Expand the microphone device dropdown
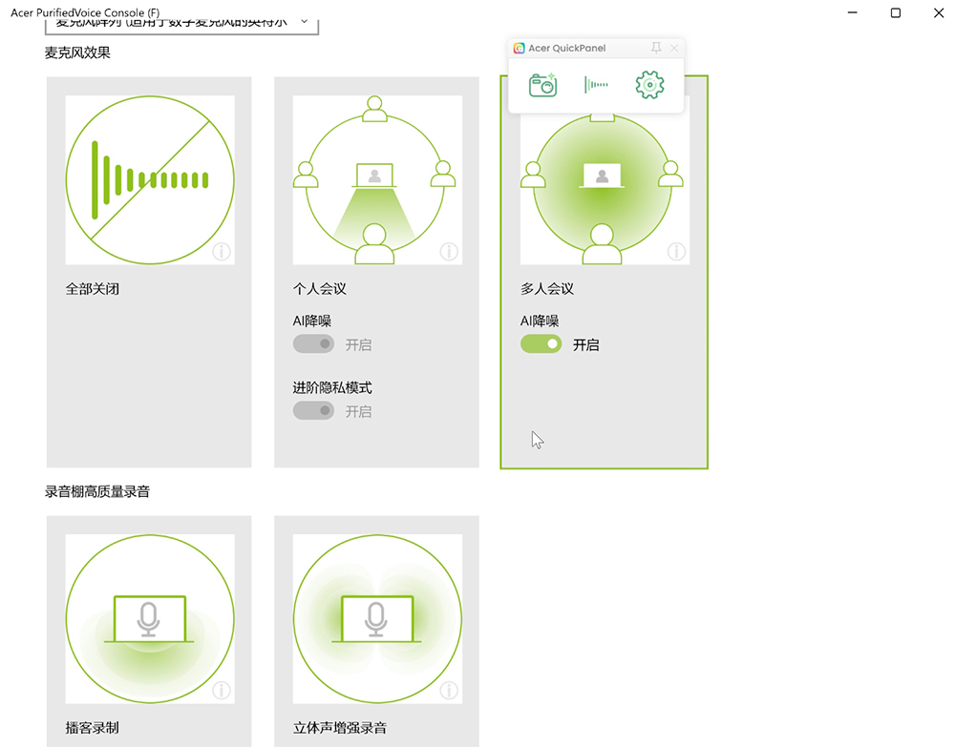 (305, 21)
